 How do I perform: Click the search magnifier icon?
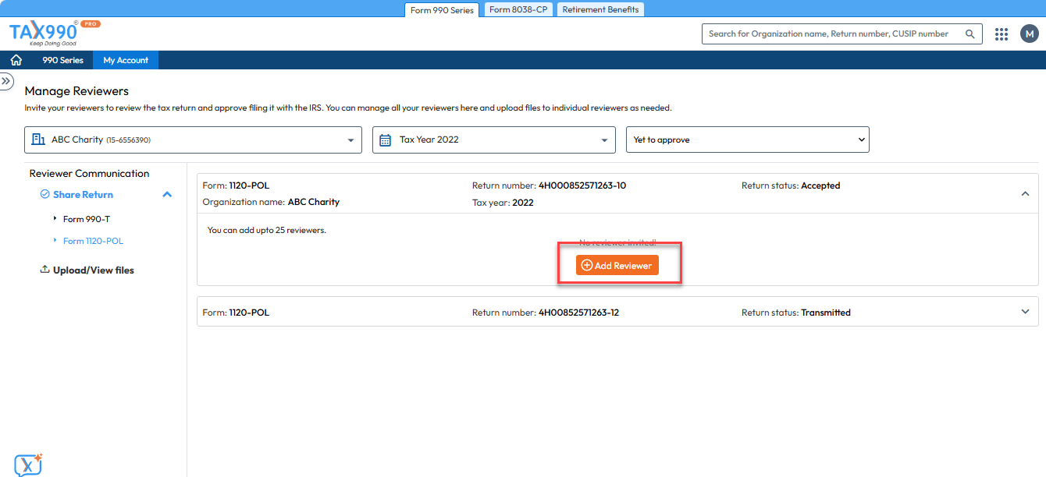coord(970,34)
